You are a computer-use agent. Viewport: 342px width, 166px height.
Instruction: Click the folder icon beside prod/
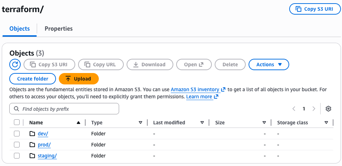32,145
